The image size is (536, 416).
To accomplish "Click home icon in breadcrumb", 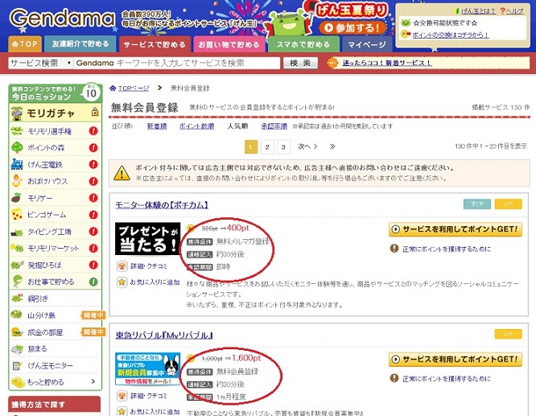I will (113, 89).
